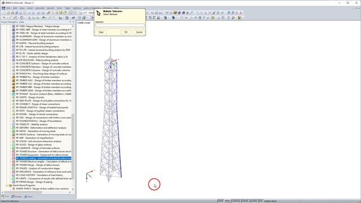The width and height of the screenshot is (361, 203).
Task: Click the Open file toolbar icon
Action: (x=8, y=13)
